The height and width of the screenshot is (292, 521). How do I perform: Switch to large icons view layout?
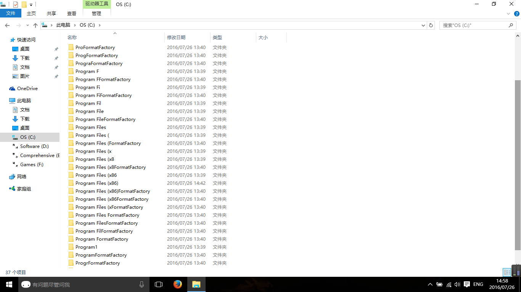click(x=516, y=272)
